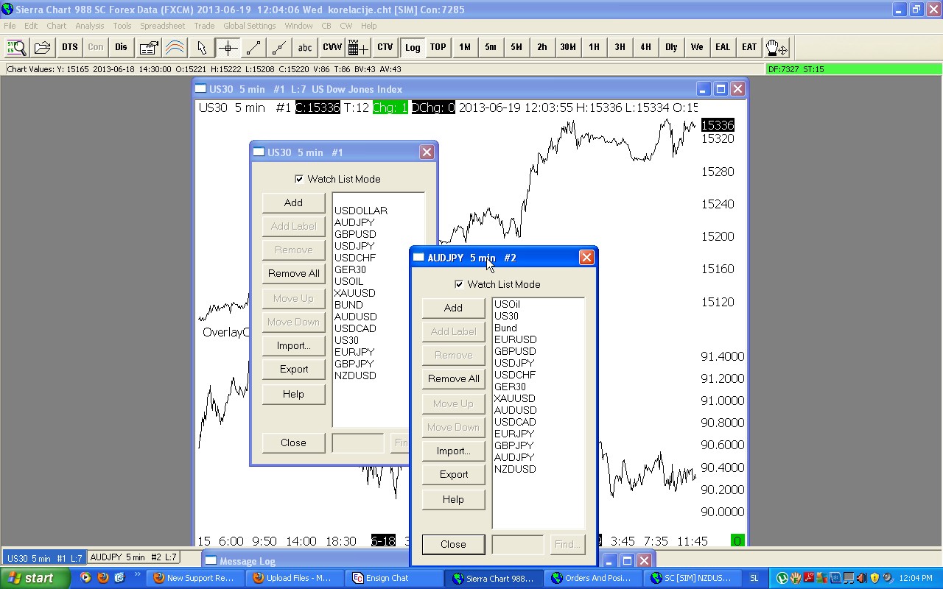Viewport: 943px width, 589px height.
Task: Click Remove All in AUDJPY dialog
Action: point(453,378)
